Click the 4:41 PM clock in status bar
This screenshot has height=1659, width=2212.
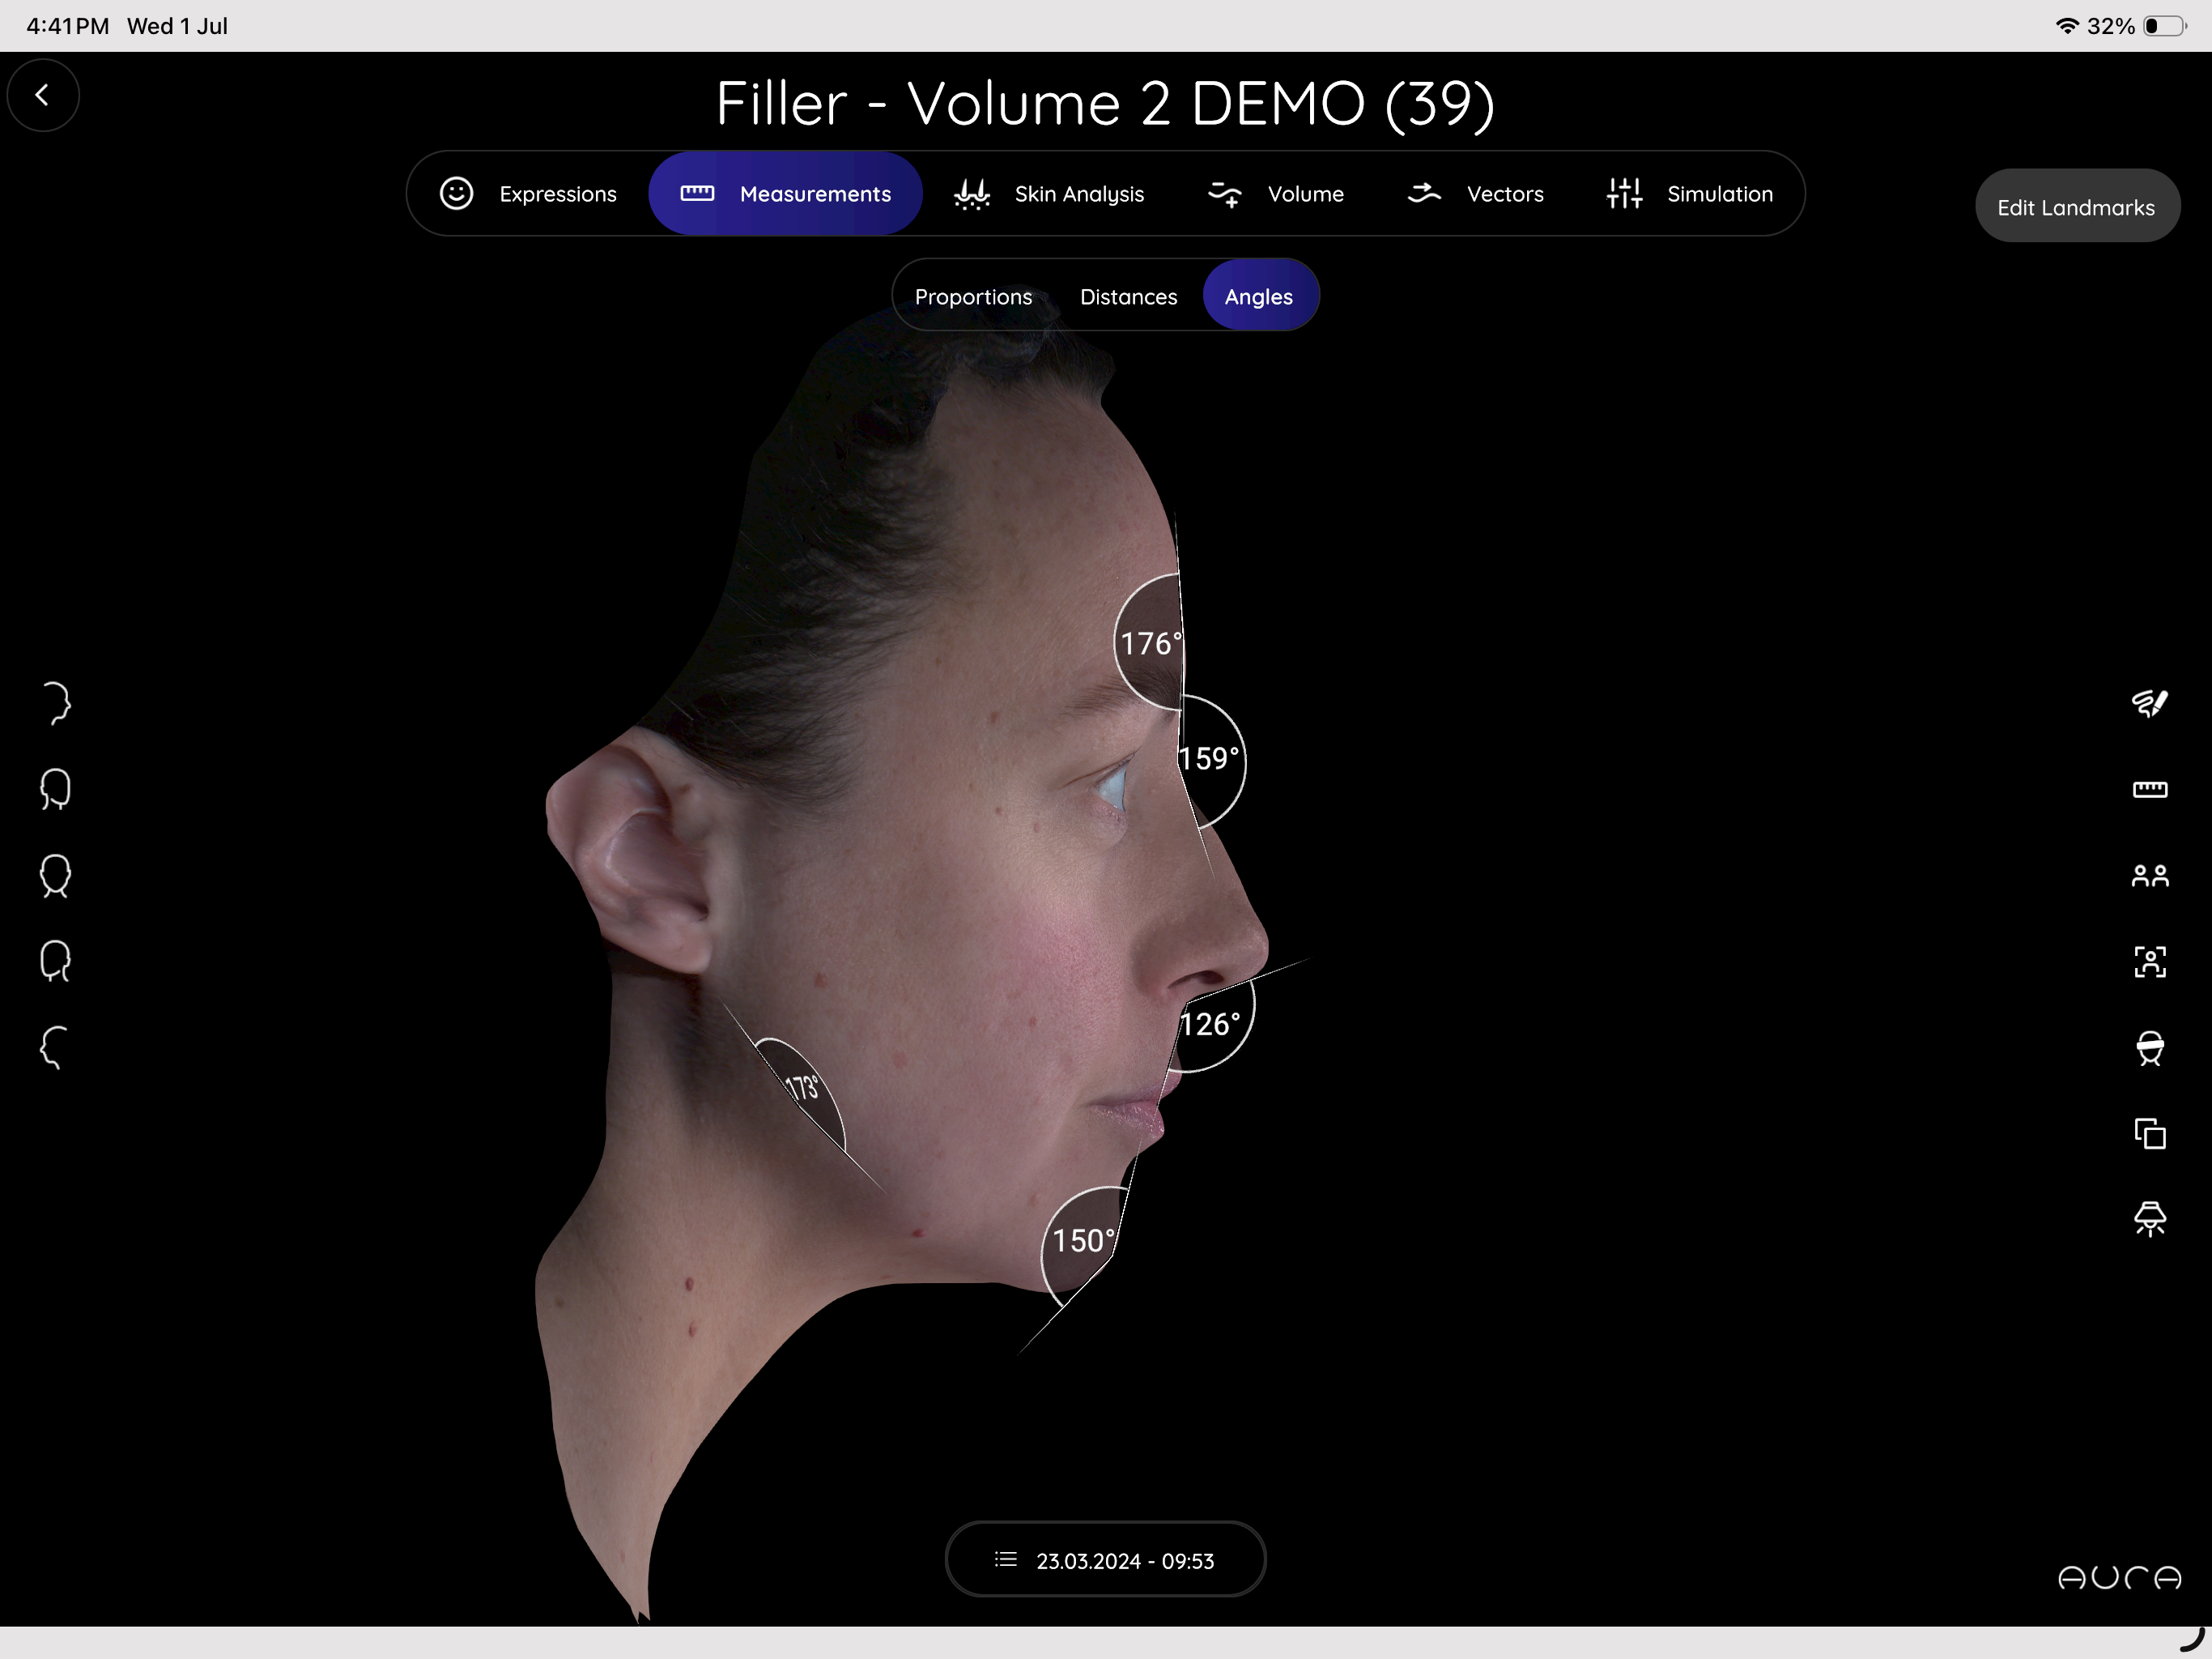coord(68,26)
